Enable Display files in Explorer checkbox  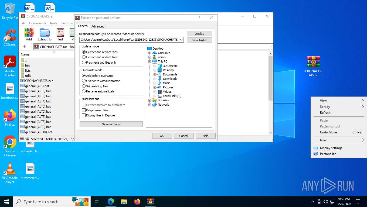(x=84, y=115)
